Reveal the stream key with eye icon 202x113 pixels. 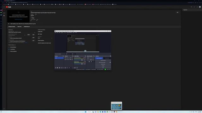pyautogui.click(x=25, y=35)
